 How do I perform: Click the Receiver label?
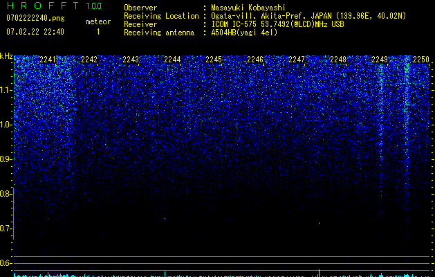point(140,24)
